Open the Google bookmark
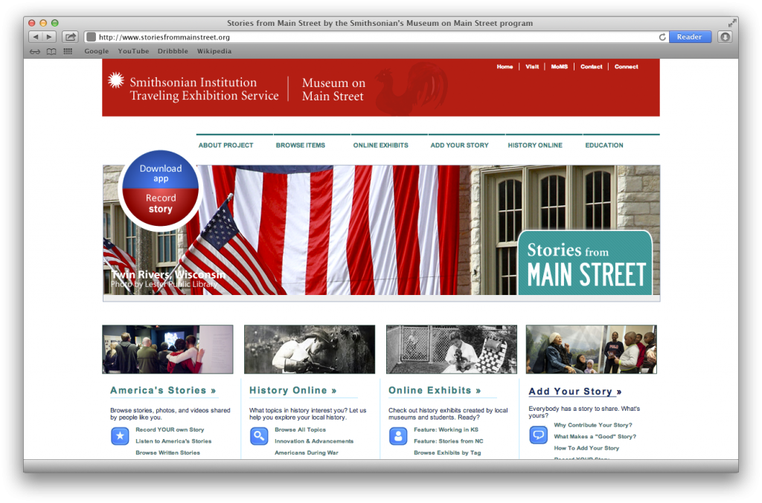Screen dimensions: 762x503 point(97,51)
